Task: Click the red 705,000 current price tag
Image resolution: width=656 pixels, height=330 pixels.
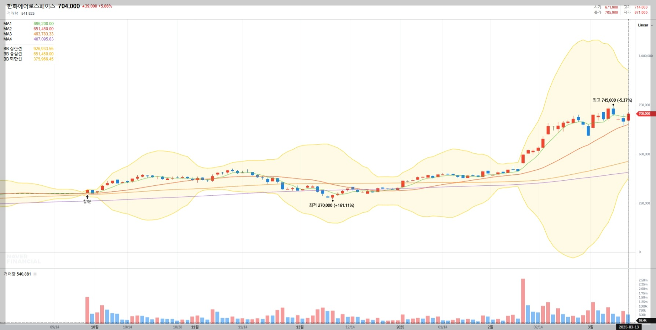Action: coord(645,114)
